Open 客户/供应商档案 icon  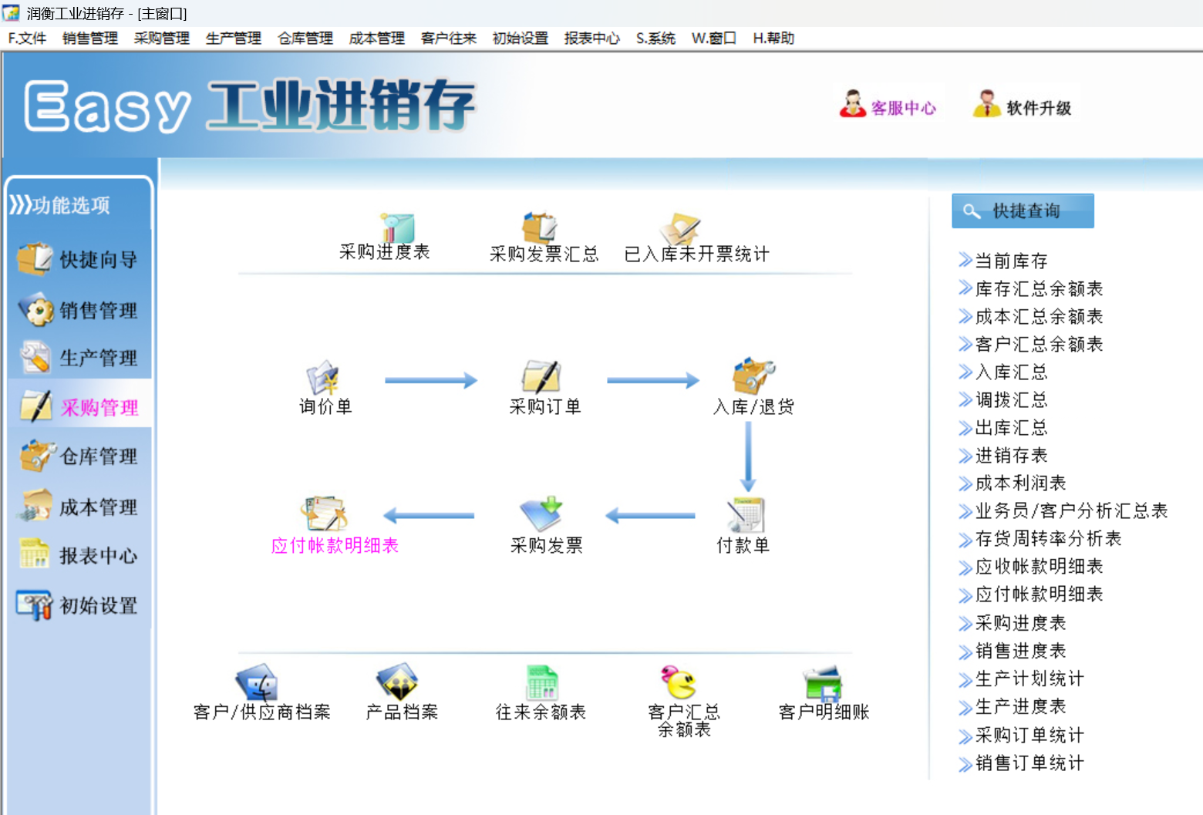pyautogui.click(x=257, y=682)
